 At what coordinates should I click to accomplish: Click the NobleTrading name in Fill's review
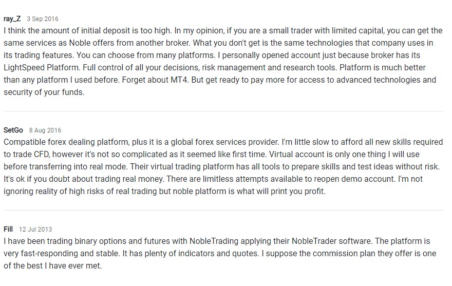214,241
